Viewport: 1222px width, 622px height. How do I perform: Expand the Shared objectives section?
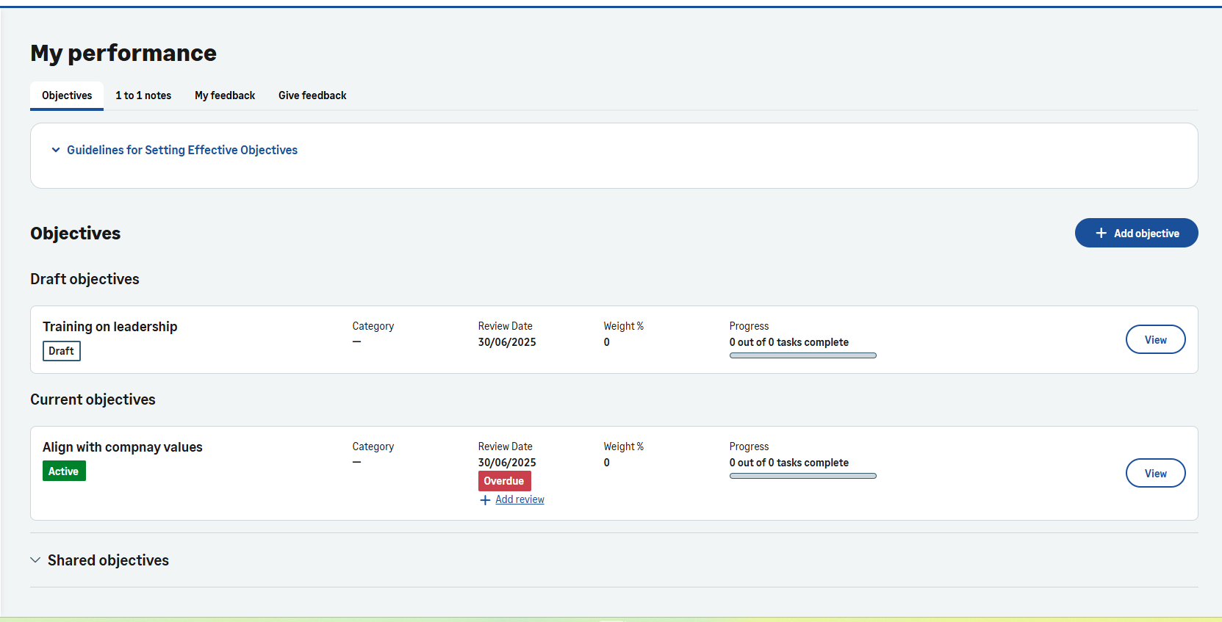108,560
